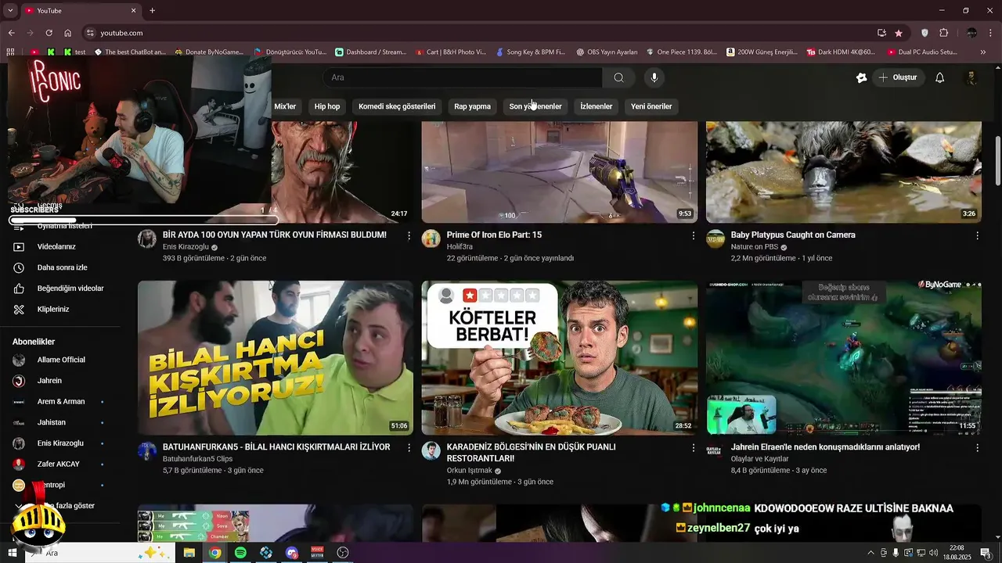The image size is (1002, 563).
Task: Open Jahrein subscription channel
Action: (x=49, y=381)
